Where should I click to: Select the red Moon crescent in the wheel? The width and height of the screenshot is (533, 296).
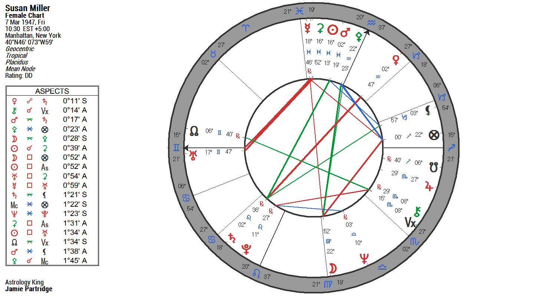(x=333, y=268)
